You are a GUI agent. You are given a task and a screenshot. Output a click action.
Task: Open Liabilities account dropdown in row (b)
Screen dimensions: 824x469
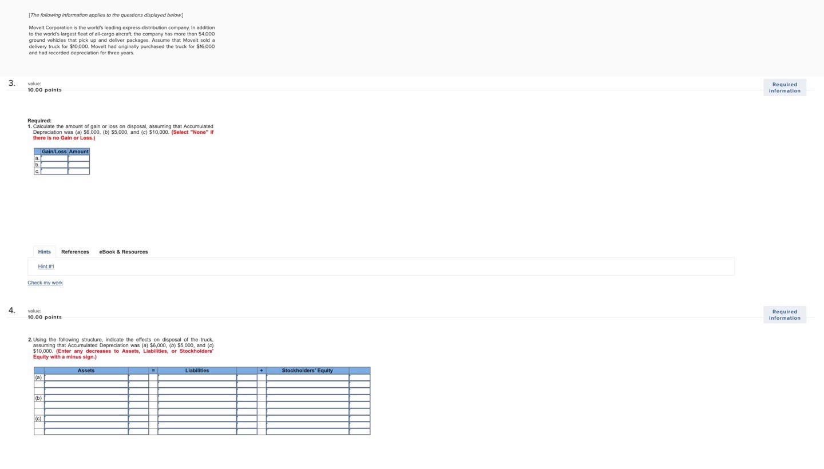[197, 398]
